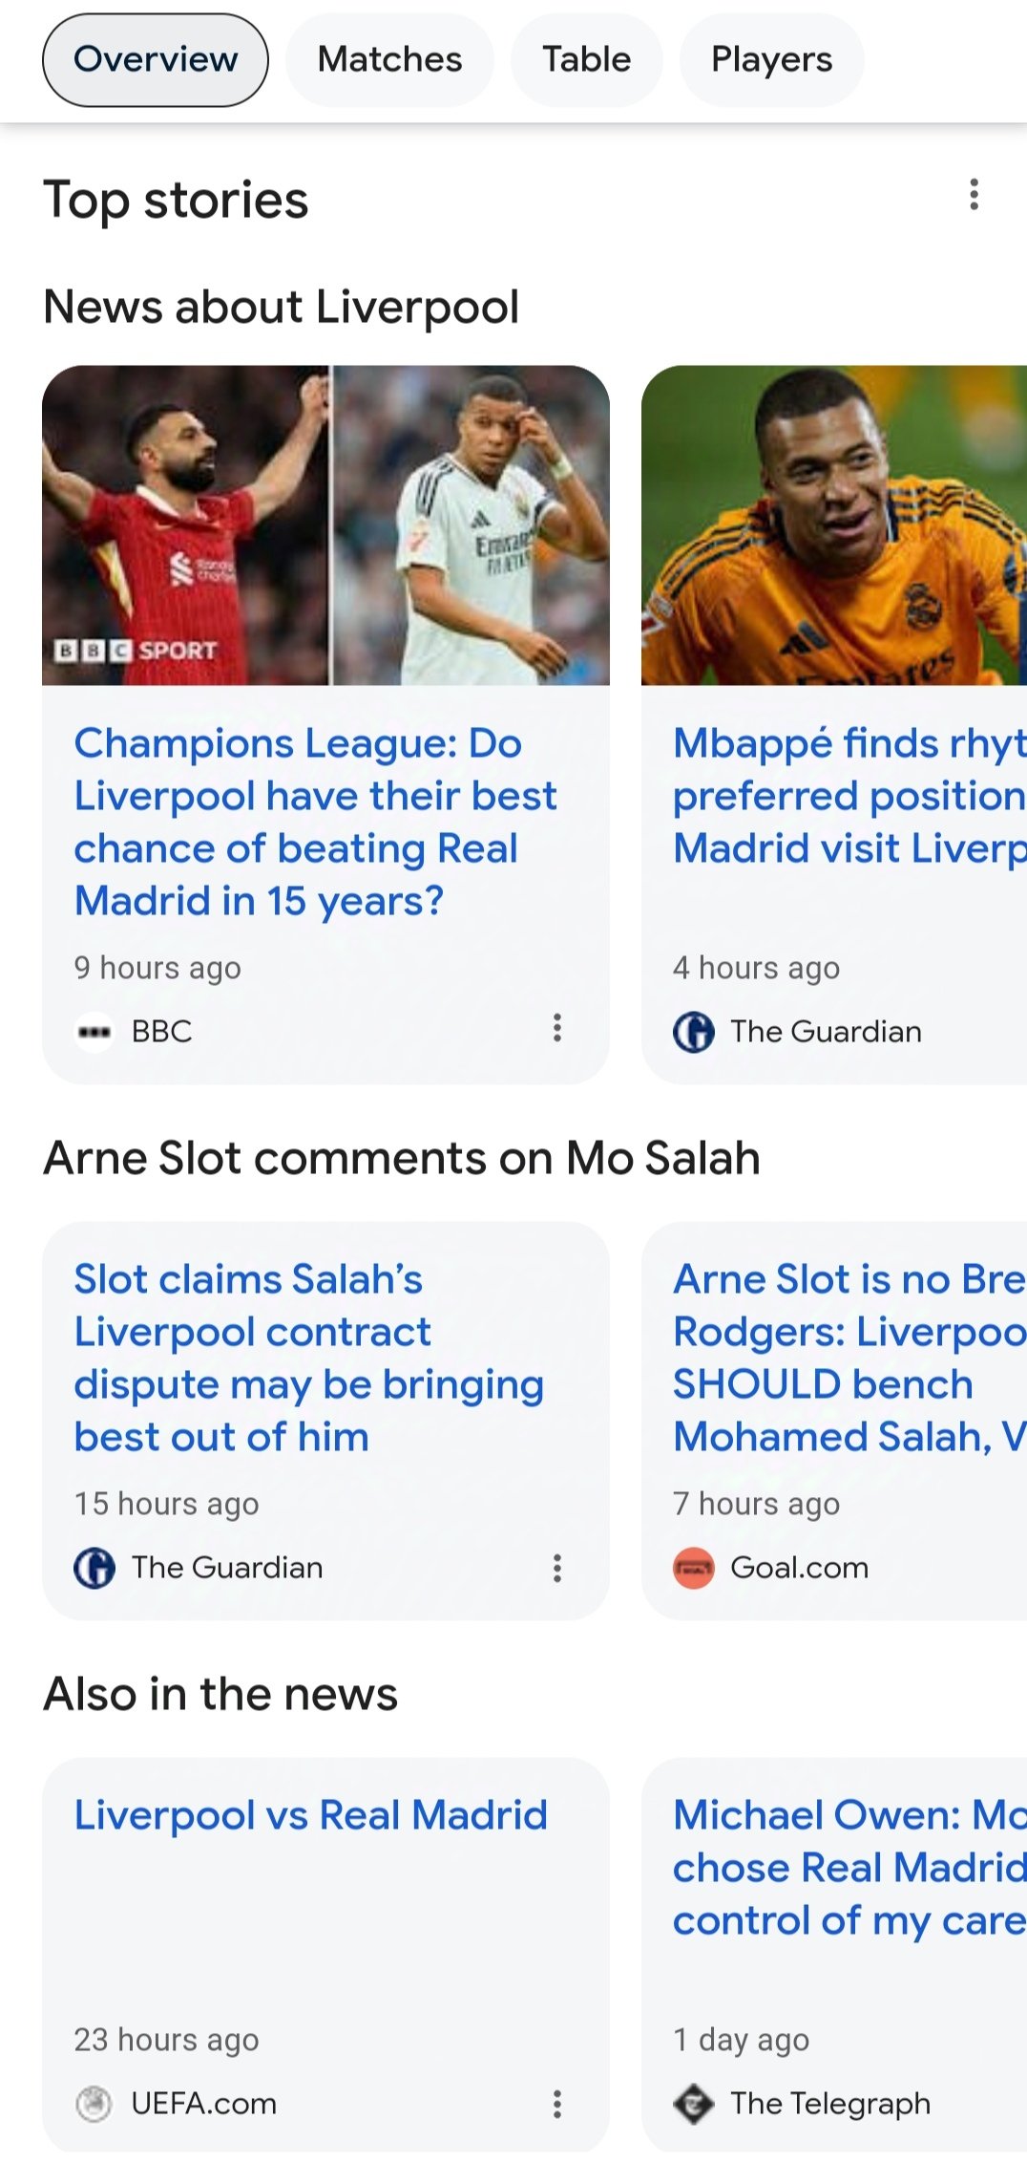Screen dimensions: 1027x2162
Task: Open more options for UEFA.com story
Action: tap(557, 2104)
